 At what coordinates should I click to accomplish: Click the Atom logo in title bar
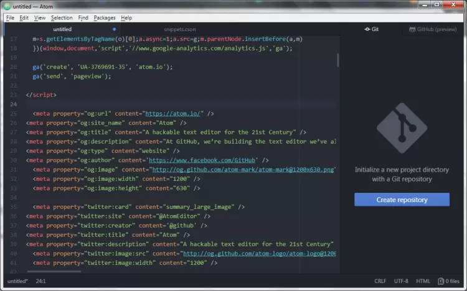point(7,6)
